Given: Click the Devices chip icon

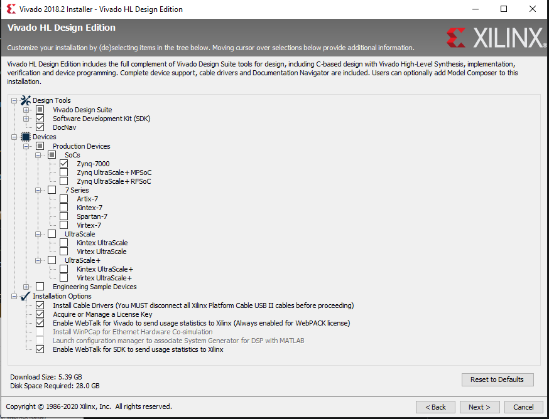Looking at the screenshot, I should click(26, 137).
